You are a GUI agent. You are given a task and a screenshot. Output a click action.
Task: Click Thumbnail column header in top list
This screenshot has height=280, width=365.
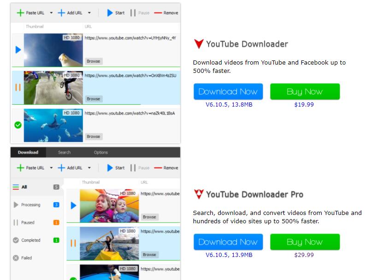[35, 26]
